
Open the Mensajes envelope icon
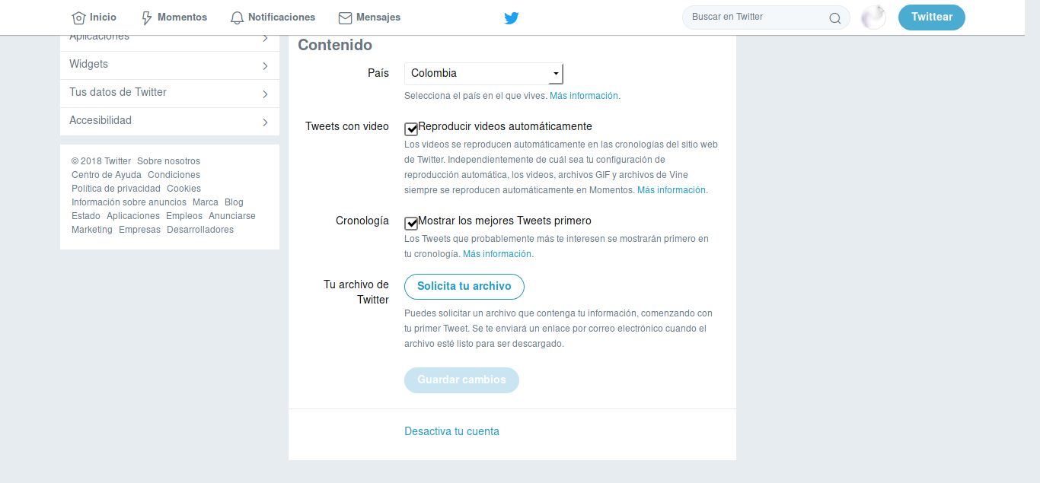(x=345, y=17)
